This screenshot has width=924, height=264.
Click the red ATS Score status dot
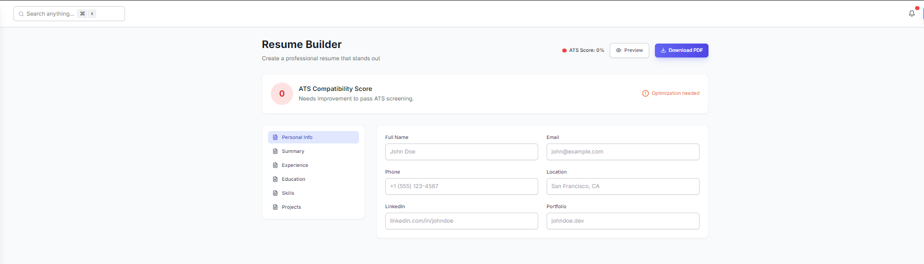tap(564, 50)
